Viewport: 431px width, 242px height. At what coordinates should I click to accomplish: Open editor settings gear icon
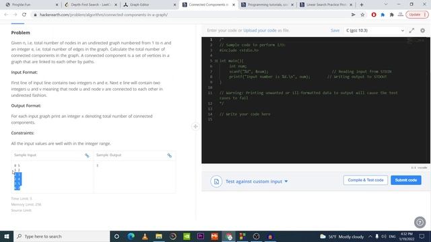[x=422, y=30]
